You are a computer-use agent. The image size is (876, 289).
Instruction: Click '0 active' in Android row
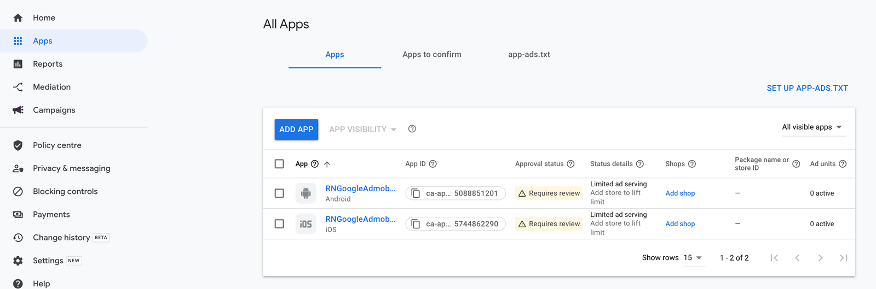click(822, 193)
